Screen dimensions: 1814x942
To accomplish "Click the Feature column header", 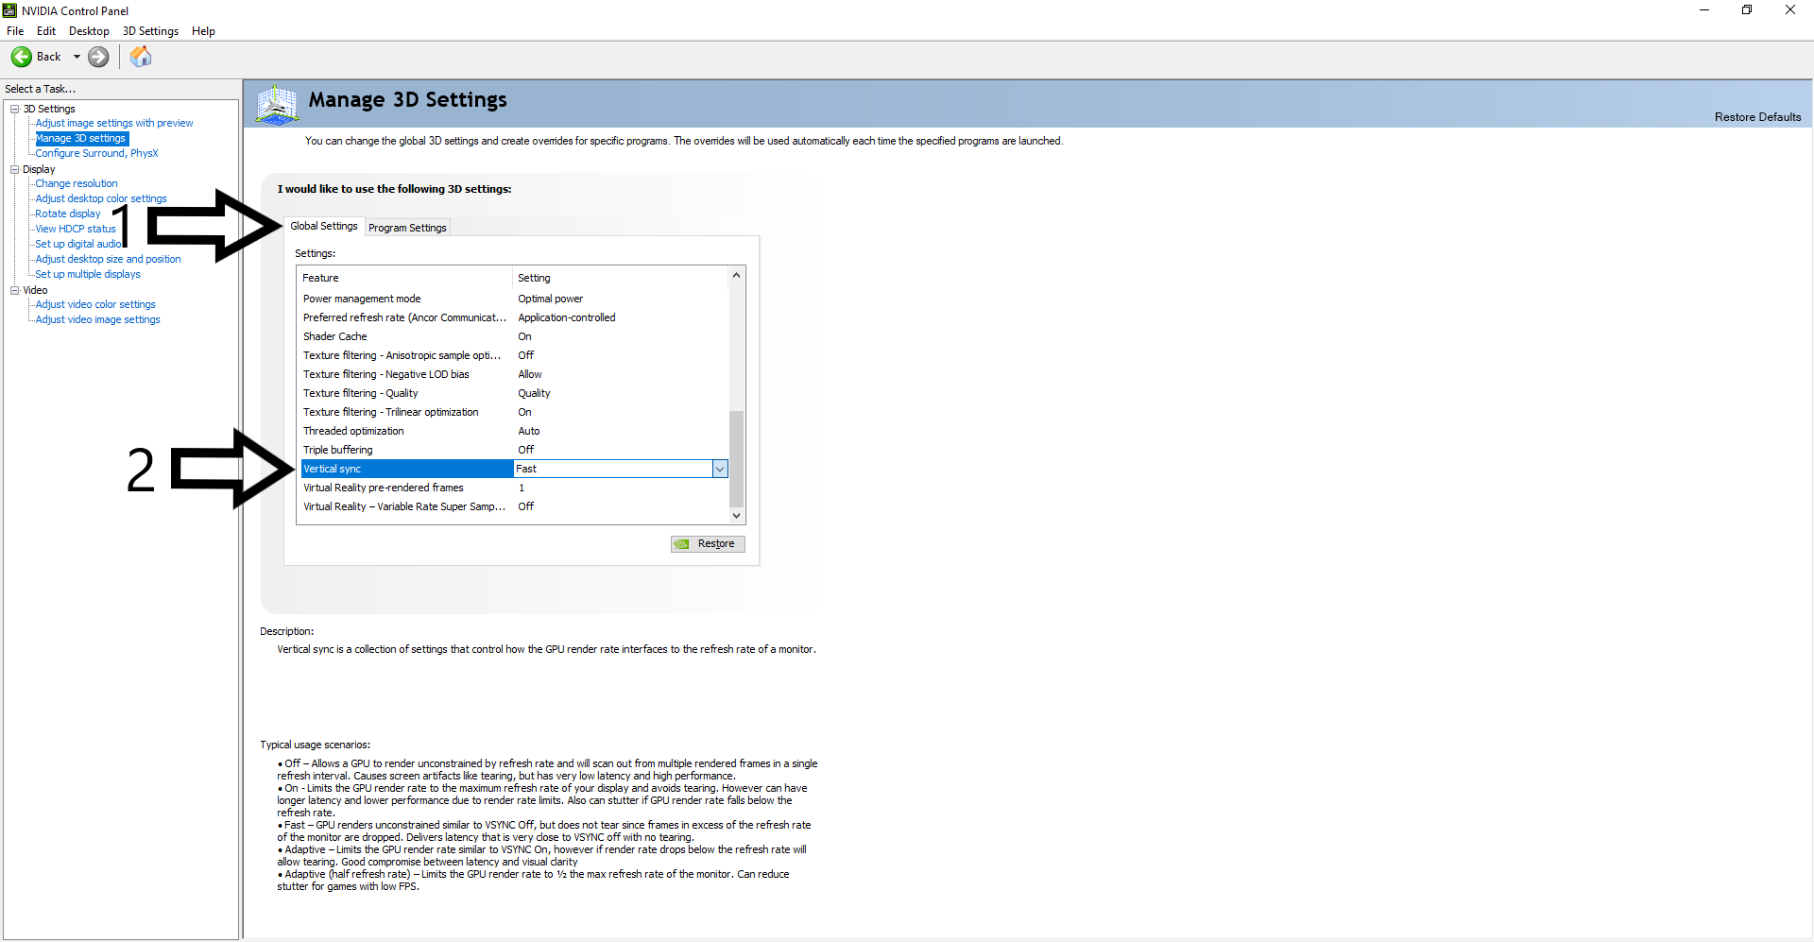I will [x=404, y=278].
